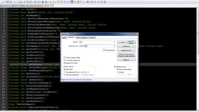The width and height of the screenshot is (199, 112).
Task: Select the 'Обычный' search mode radio
Action: point(64,69)
